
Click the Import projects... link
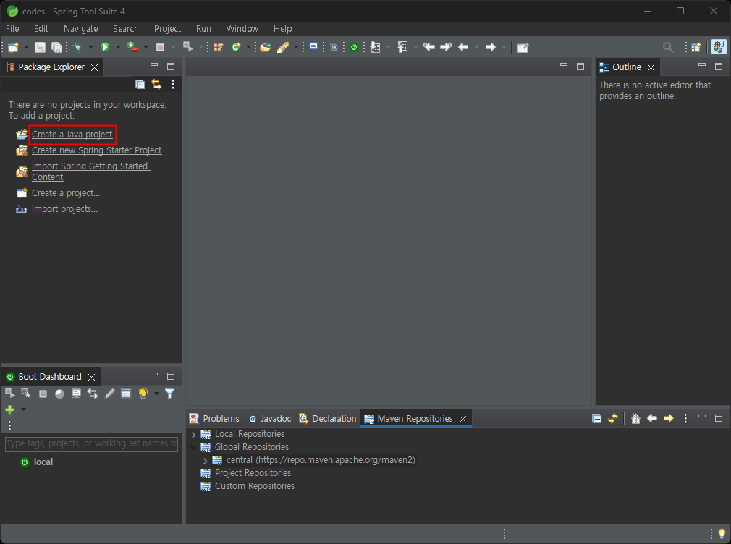click(x=65, y=209)
